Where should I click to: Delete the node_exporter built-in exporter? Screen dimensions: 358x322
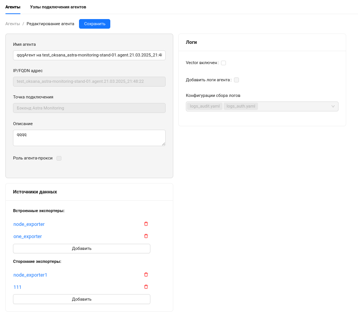pos(146,224)
